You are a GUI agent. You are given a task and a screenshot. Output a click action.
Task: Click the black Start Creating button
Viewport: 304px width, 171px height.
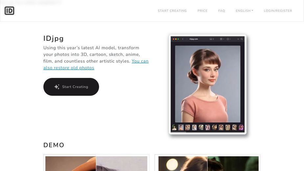coord(71,87)
